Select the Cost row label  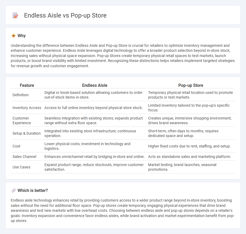[16, 146]
